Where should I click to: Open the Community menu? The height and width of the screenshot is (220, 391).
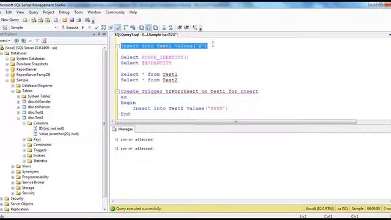click(115, 12)
